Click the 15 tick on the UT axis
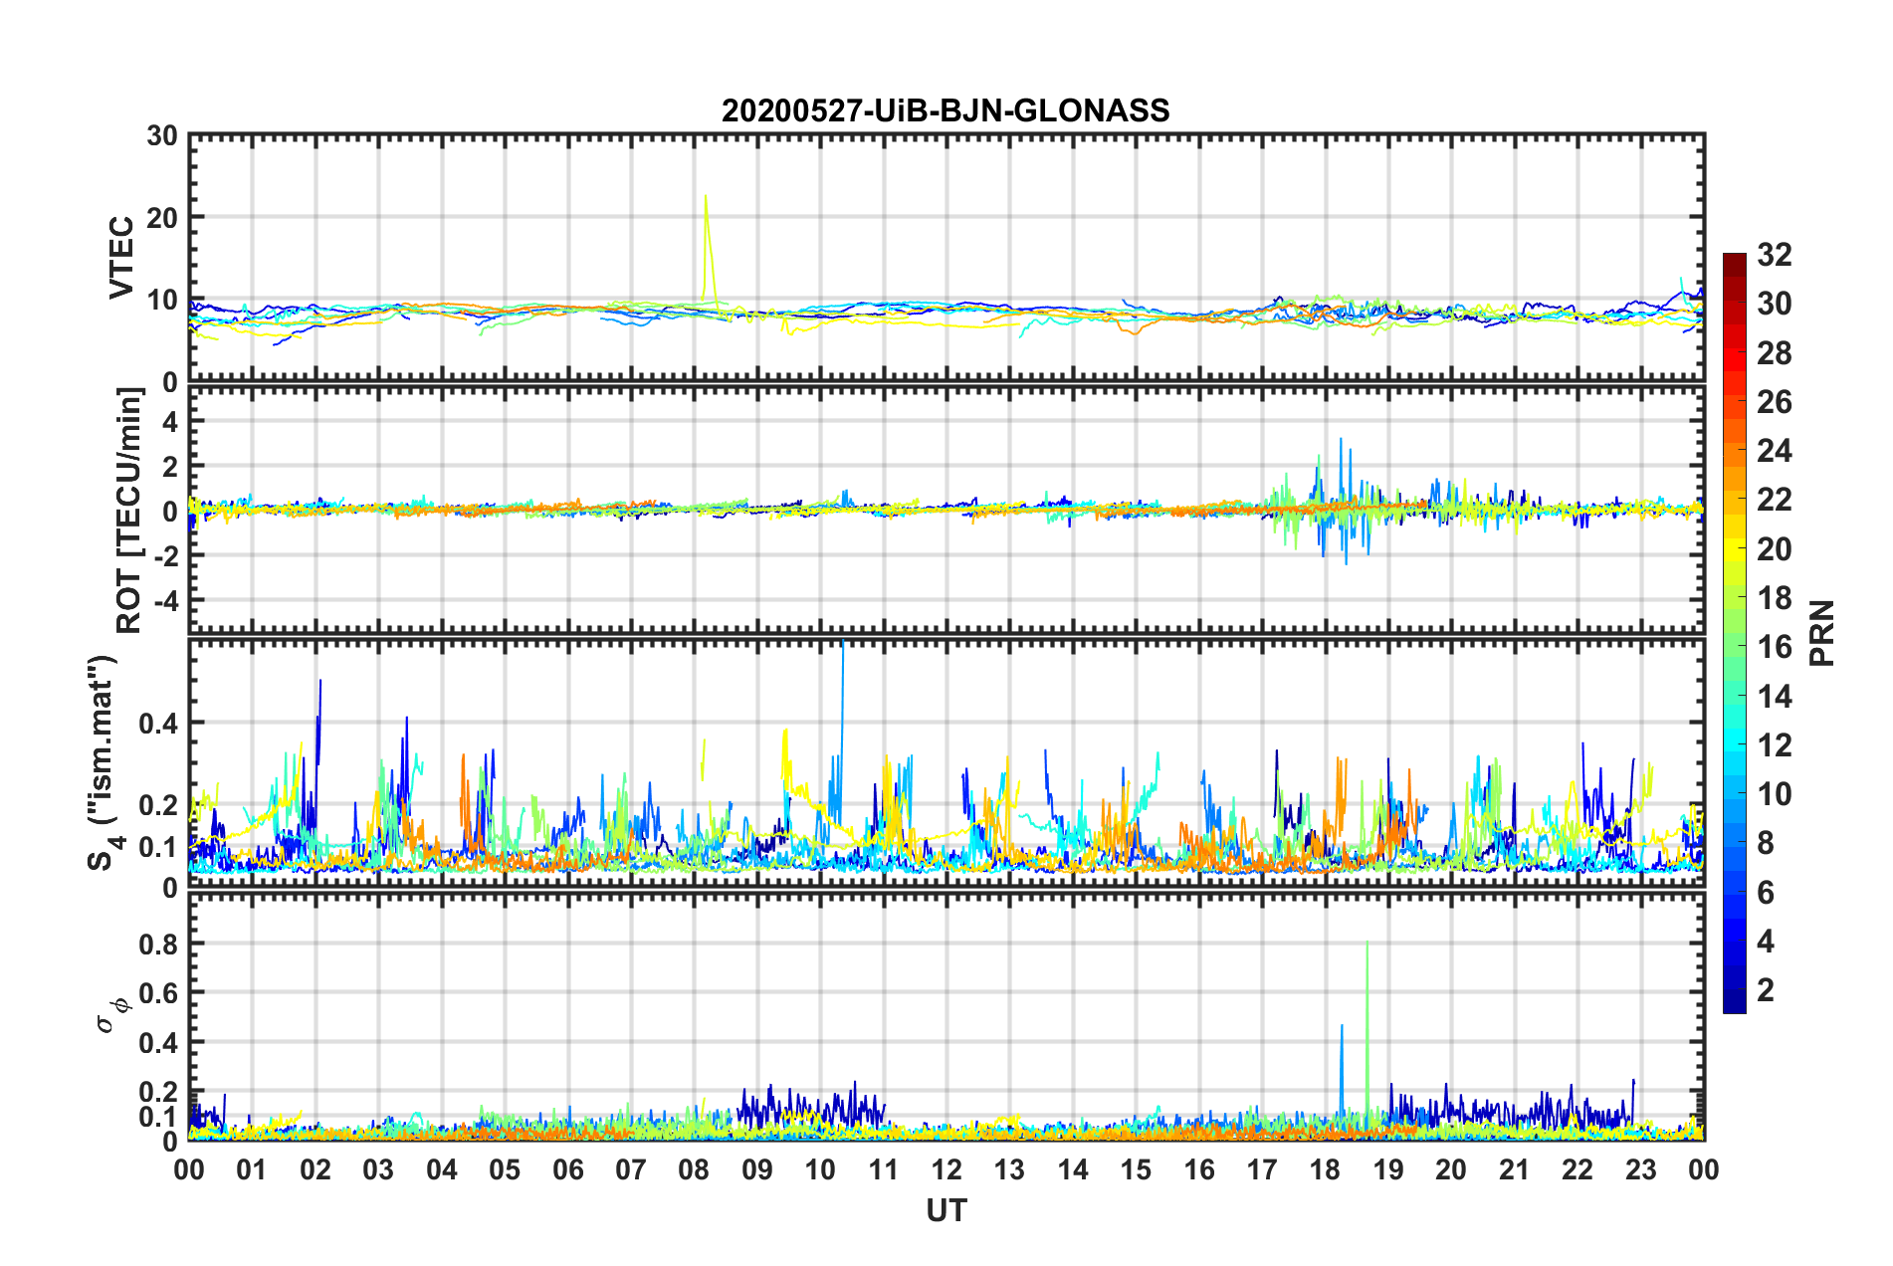Screen dimensions: 1893x1266 tap(1136, 1169)
